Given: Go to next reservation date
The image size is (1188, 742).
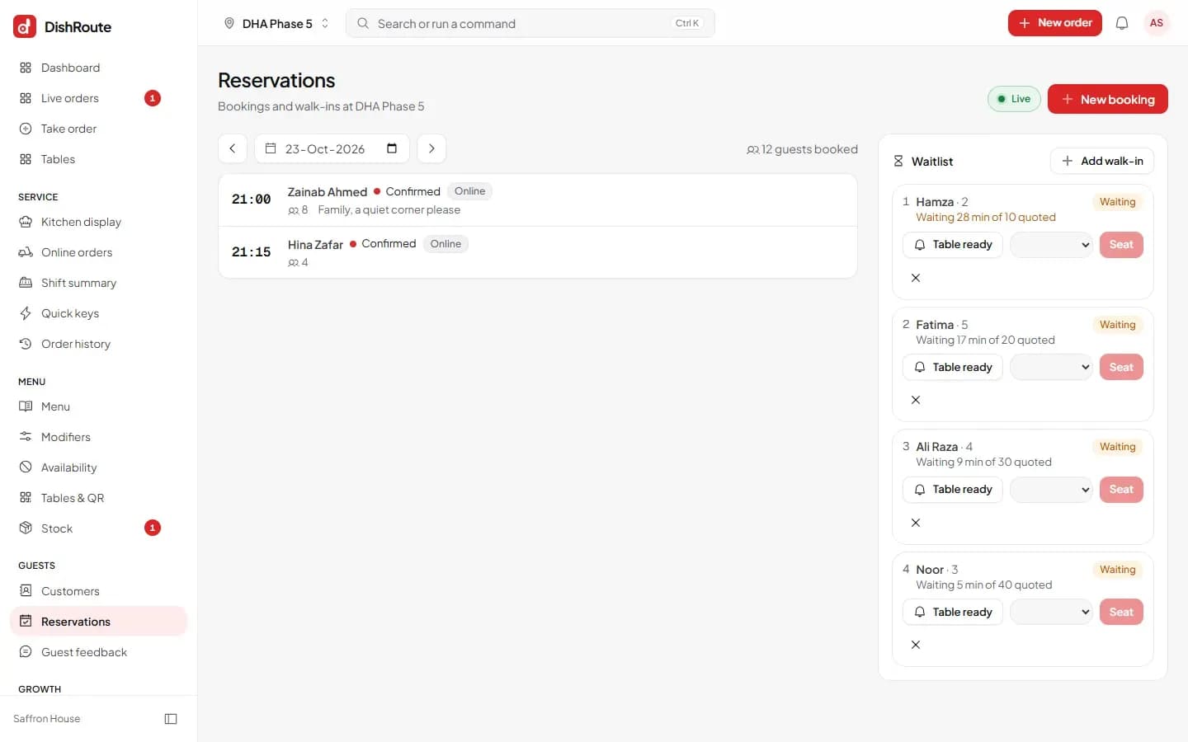Looking at the screenshot, I should (x=431, y=148).
